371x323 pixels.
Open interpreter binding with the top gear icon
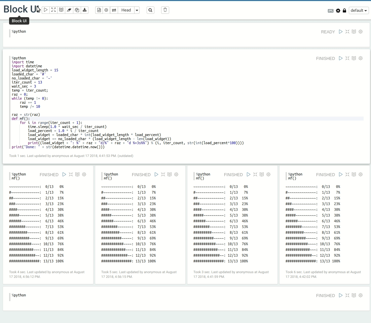pos(338,11)
